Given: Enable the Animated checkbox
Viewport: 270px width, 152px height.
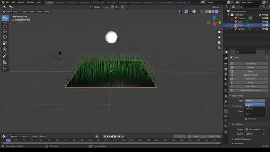Looking at the screenshot, I should point(246,119).
